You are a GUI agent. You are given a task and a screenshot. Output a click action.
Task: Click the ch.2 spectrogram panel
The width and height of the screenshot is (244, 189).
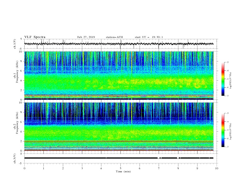119,127
